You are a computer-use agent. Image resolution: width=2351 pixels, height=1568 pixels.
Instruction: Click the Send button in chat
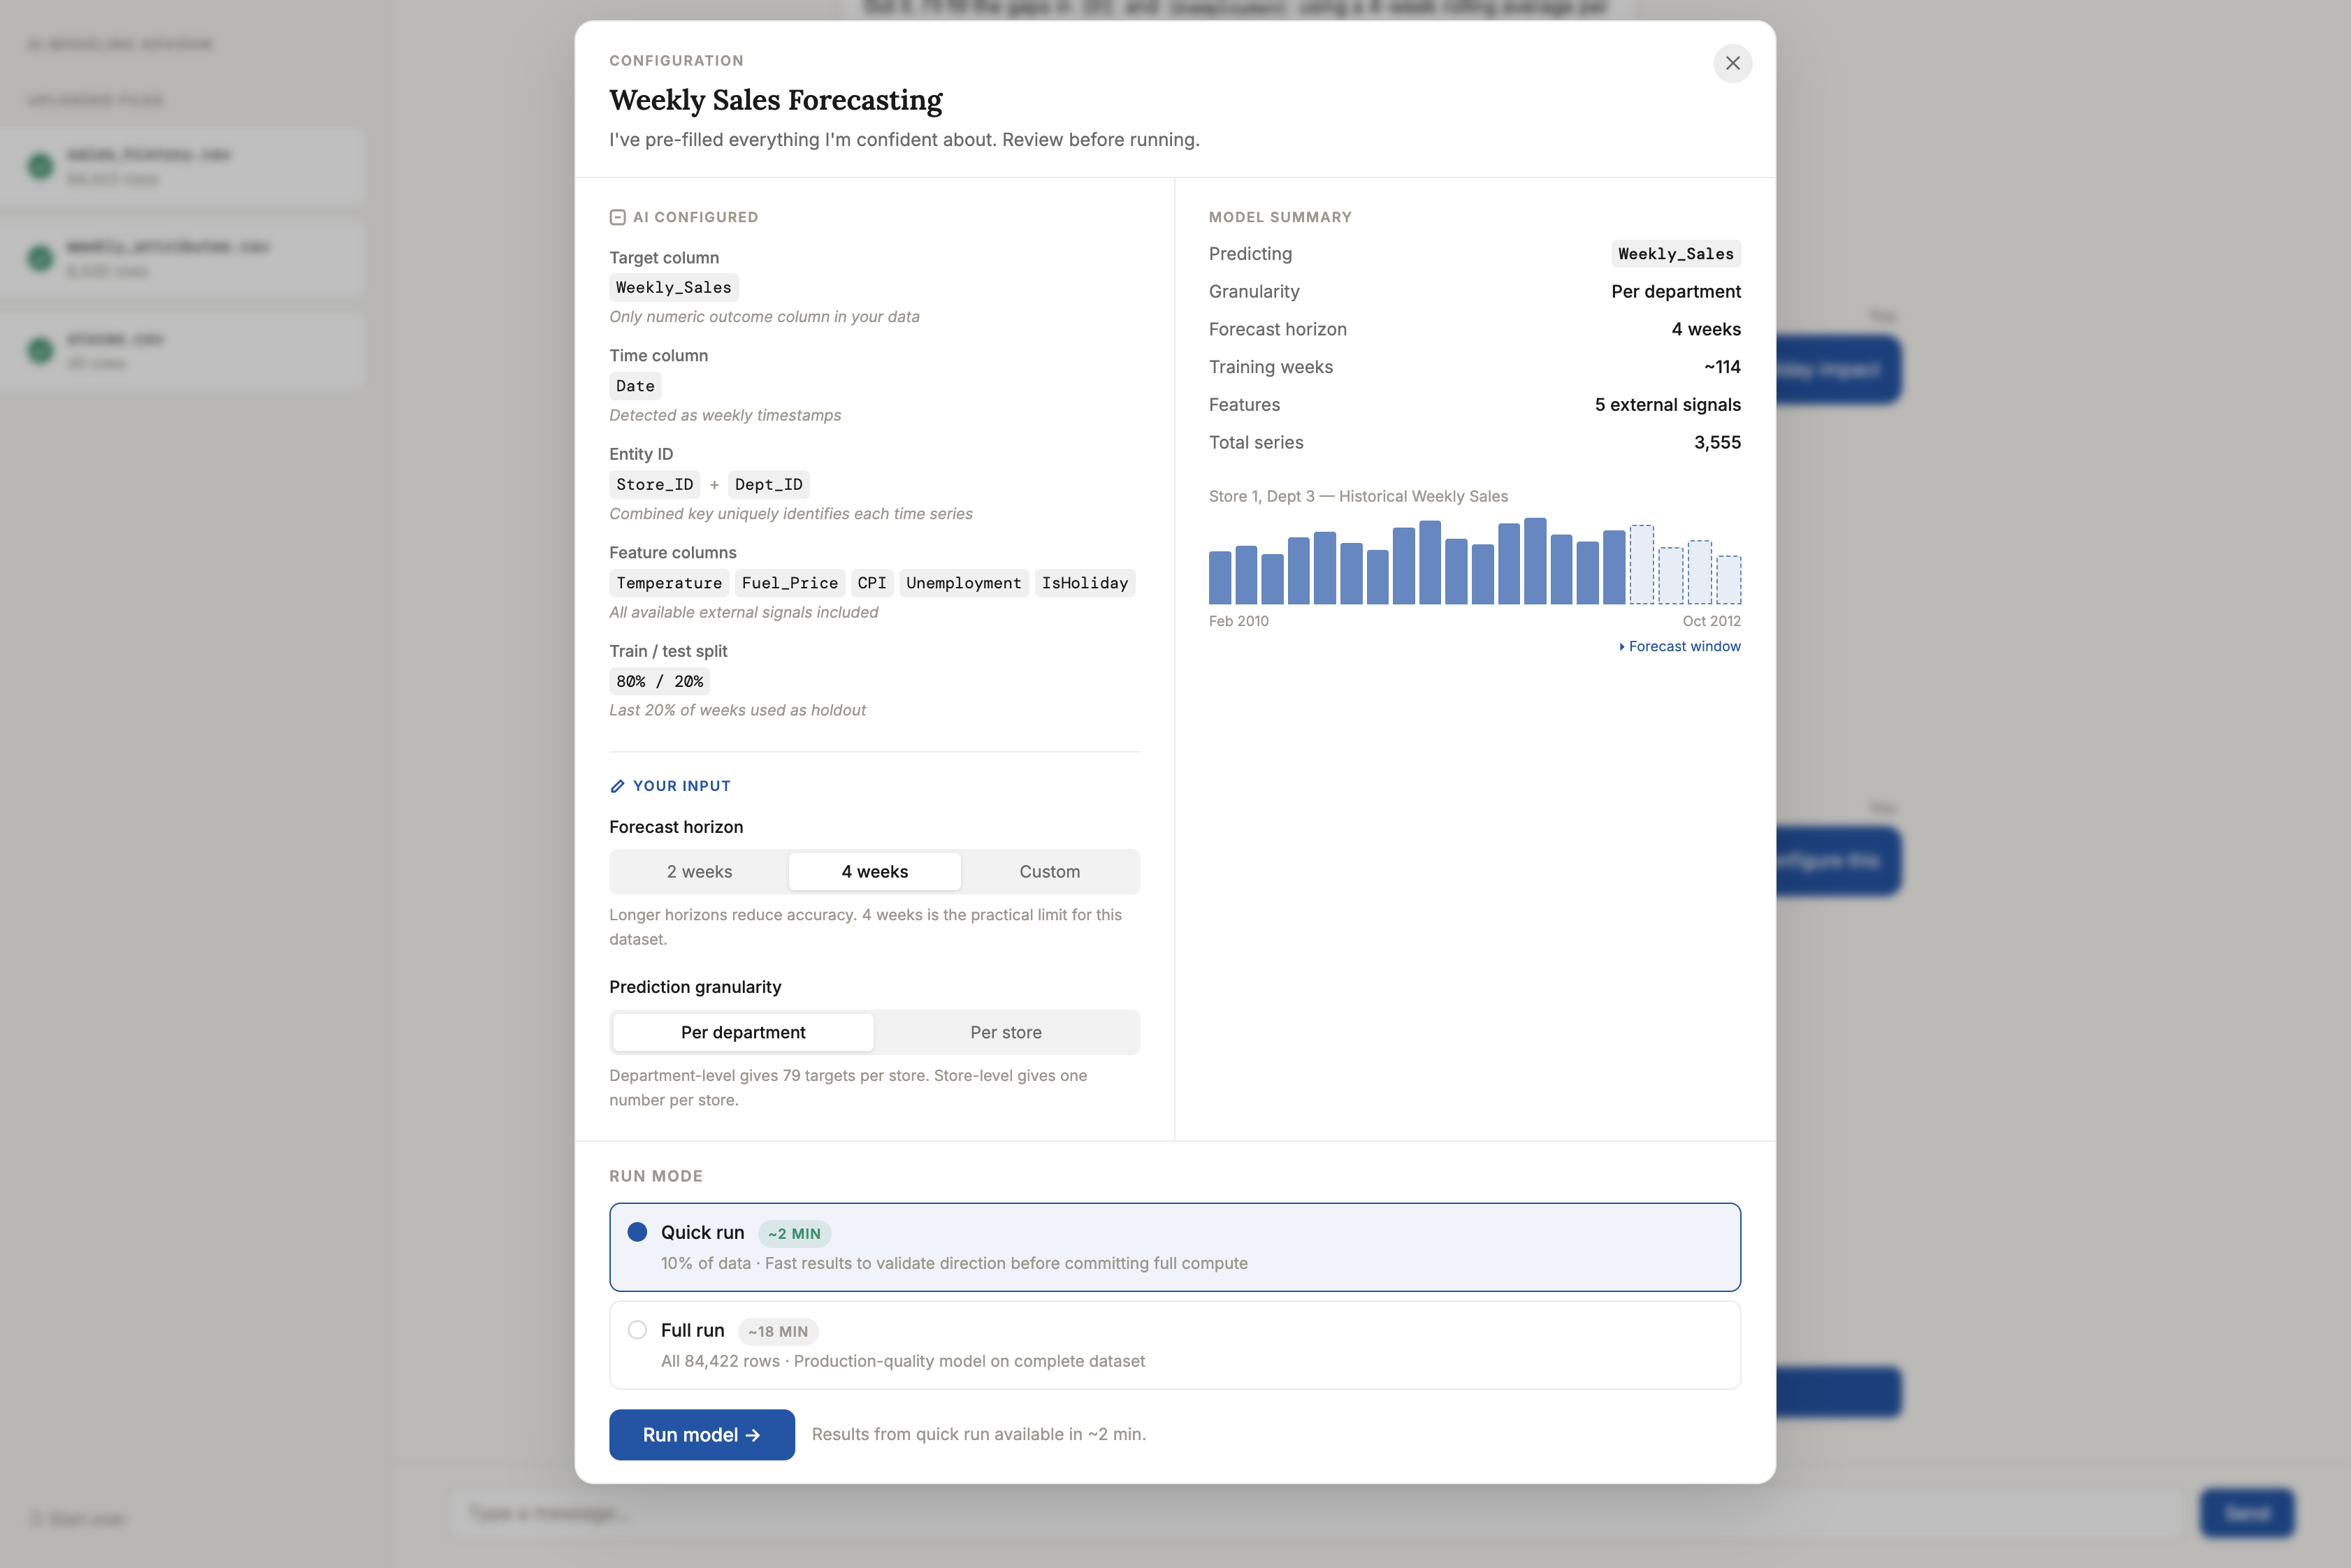2246,1512
